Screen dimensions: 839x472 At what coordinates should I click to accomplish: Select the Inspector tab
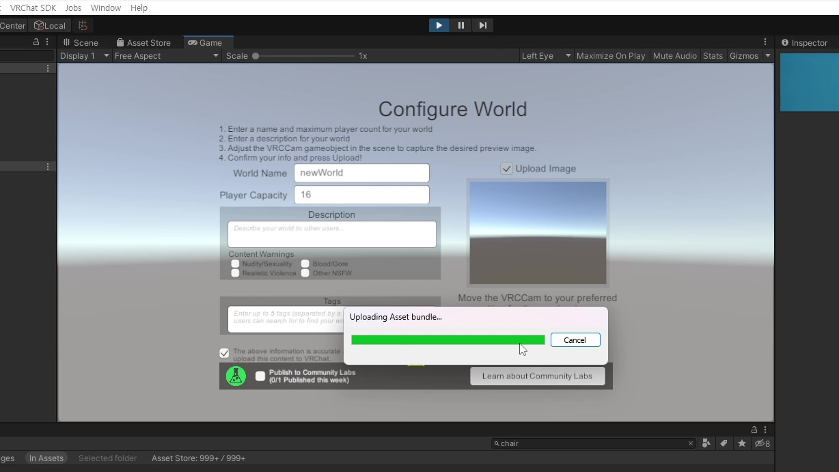pos(805,42)
